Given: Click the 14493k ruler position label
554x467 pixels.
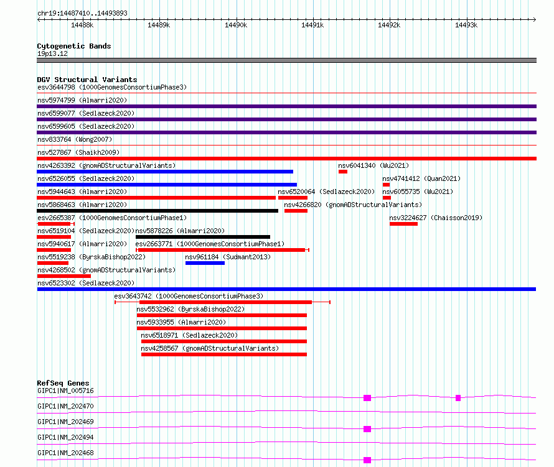Looking at the screenshot, I should click(x=466, y=25).
